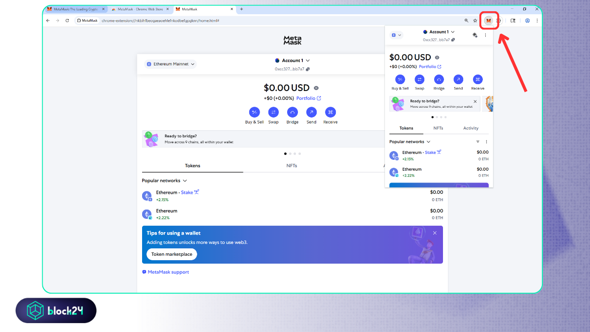Hide balance with eye icon on main page
Image resolution: width=590 pixels, height=332 pixels.
[x=316, y=88]
